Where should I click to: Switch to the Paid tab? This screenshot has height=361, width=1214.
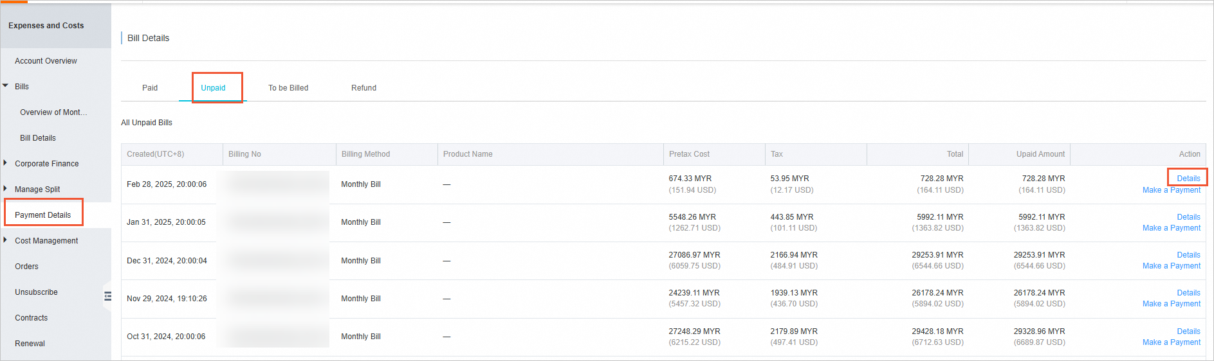tap(150, 88)
